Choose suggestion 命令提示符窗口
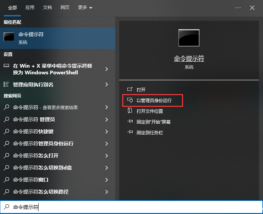Screen dimensions: 263x214 (57, 180)
